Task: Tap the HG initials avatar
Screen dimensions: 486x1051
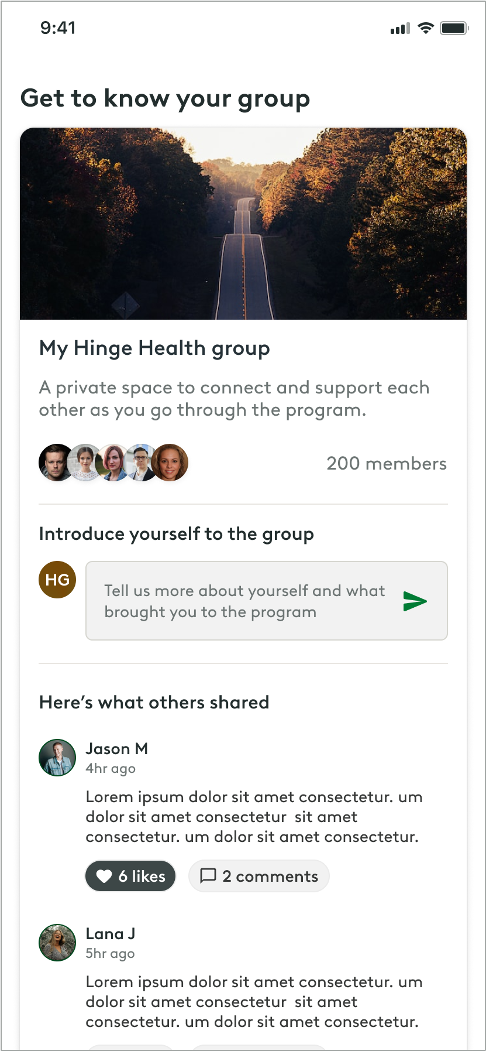Action: (57, 580)
